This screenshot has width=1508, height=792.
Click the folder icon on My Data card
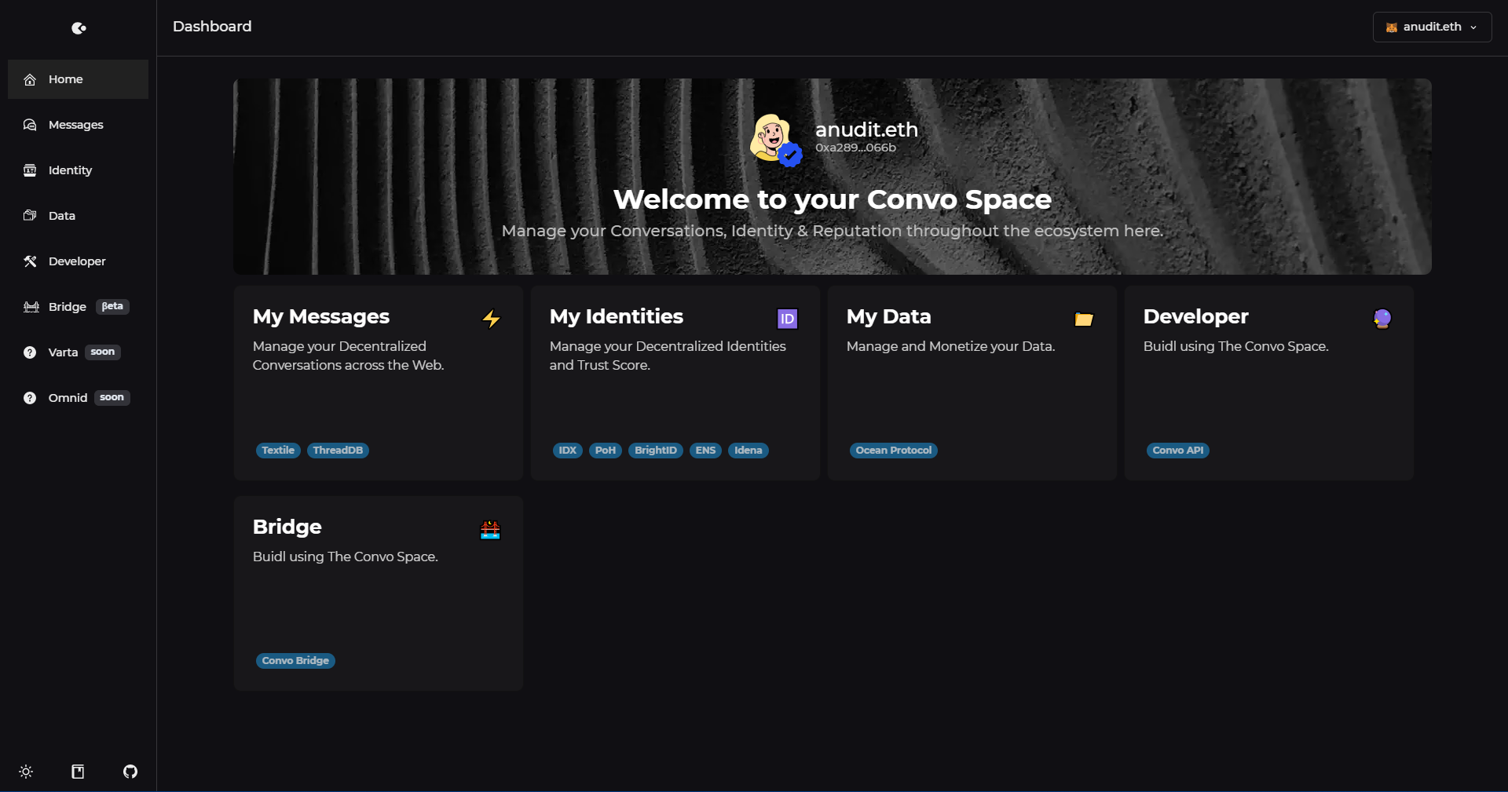coord(1084,319)
